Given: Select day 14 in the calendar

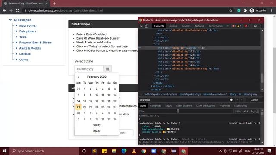Looking at the screenshot, I should 78,101.
